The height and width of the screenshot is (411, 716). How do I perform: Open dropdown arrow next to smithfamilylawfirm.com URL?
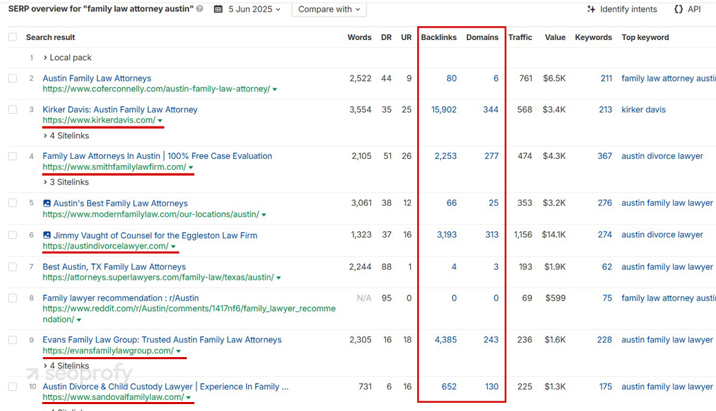pos(191,167)
